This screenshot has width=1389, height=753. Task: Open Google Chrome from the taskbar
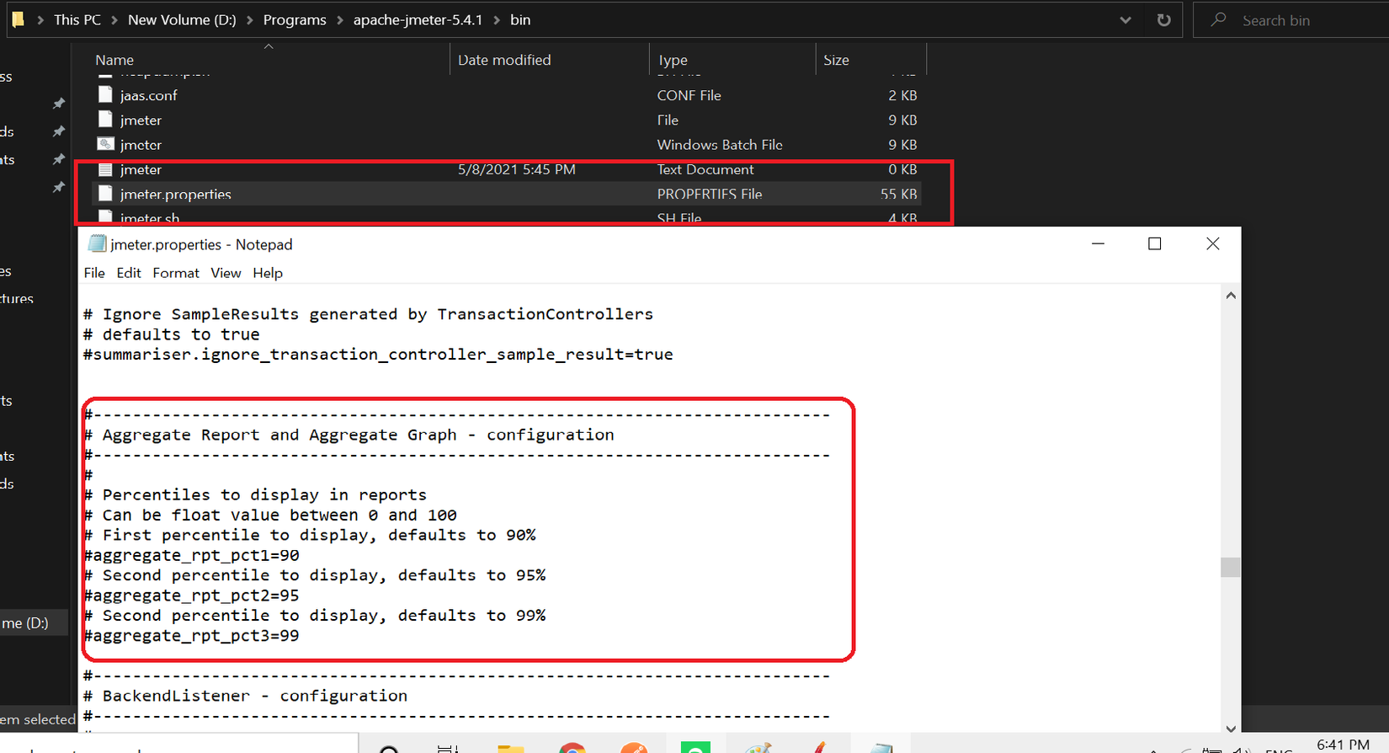(x=572, y=747)
